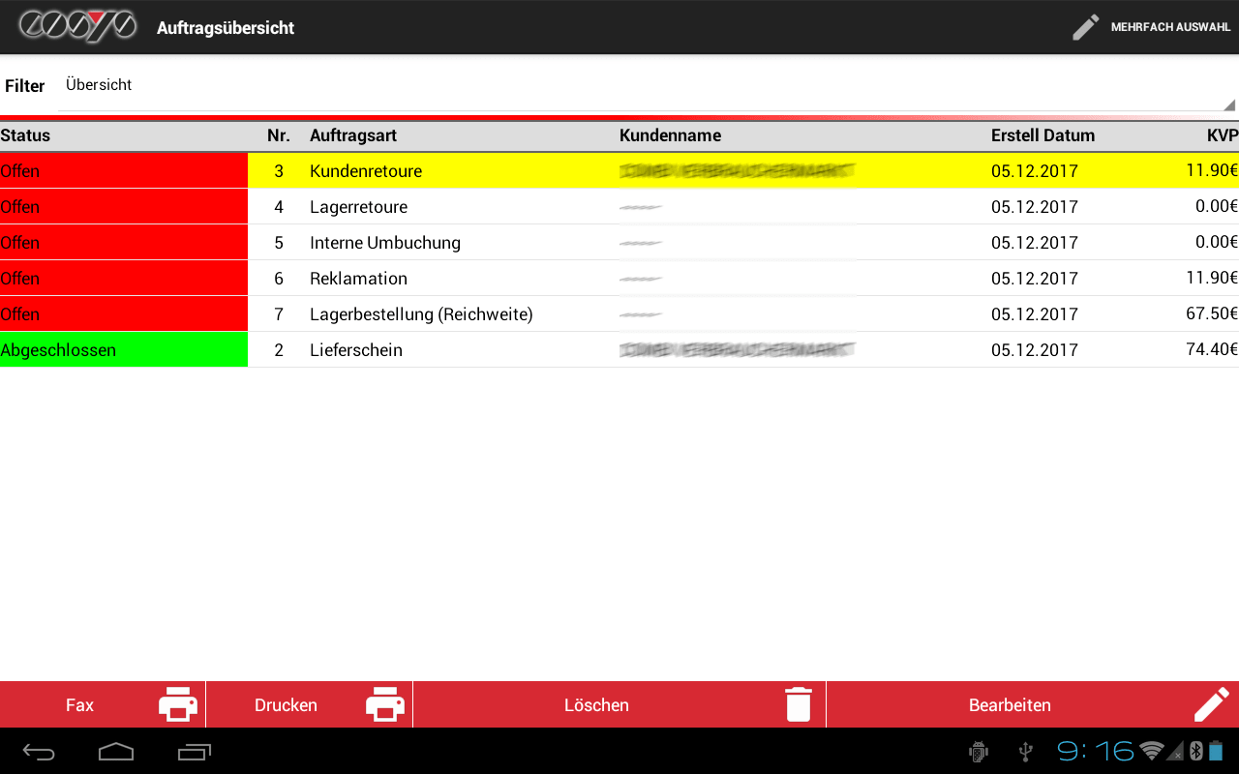Click the date of the Lieferschein row
Image resolution: width=1239 pixels, height=774 pixels.
[1035, 350]
